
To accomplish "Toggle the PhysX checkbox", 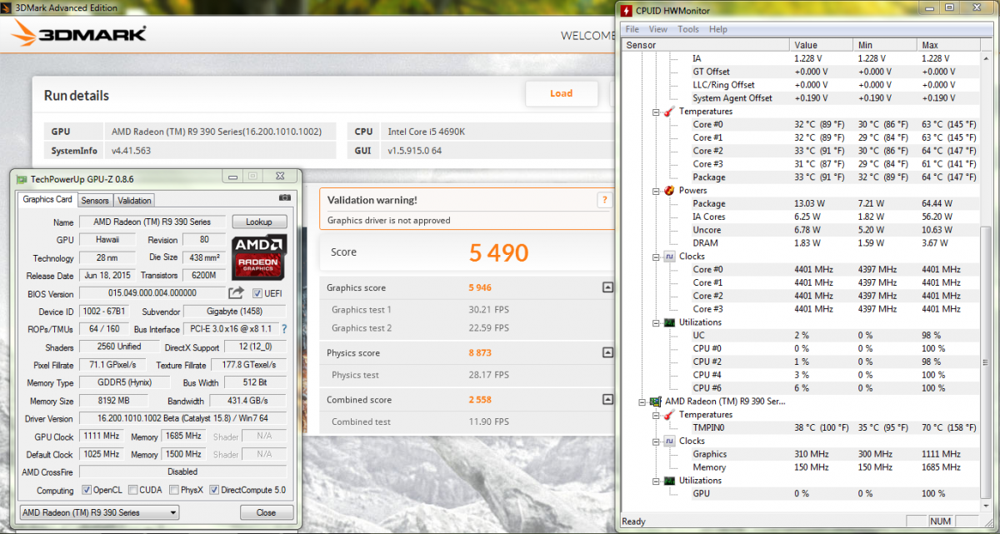I will (172, 490).
